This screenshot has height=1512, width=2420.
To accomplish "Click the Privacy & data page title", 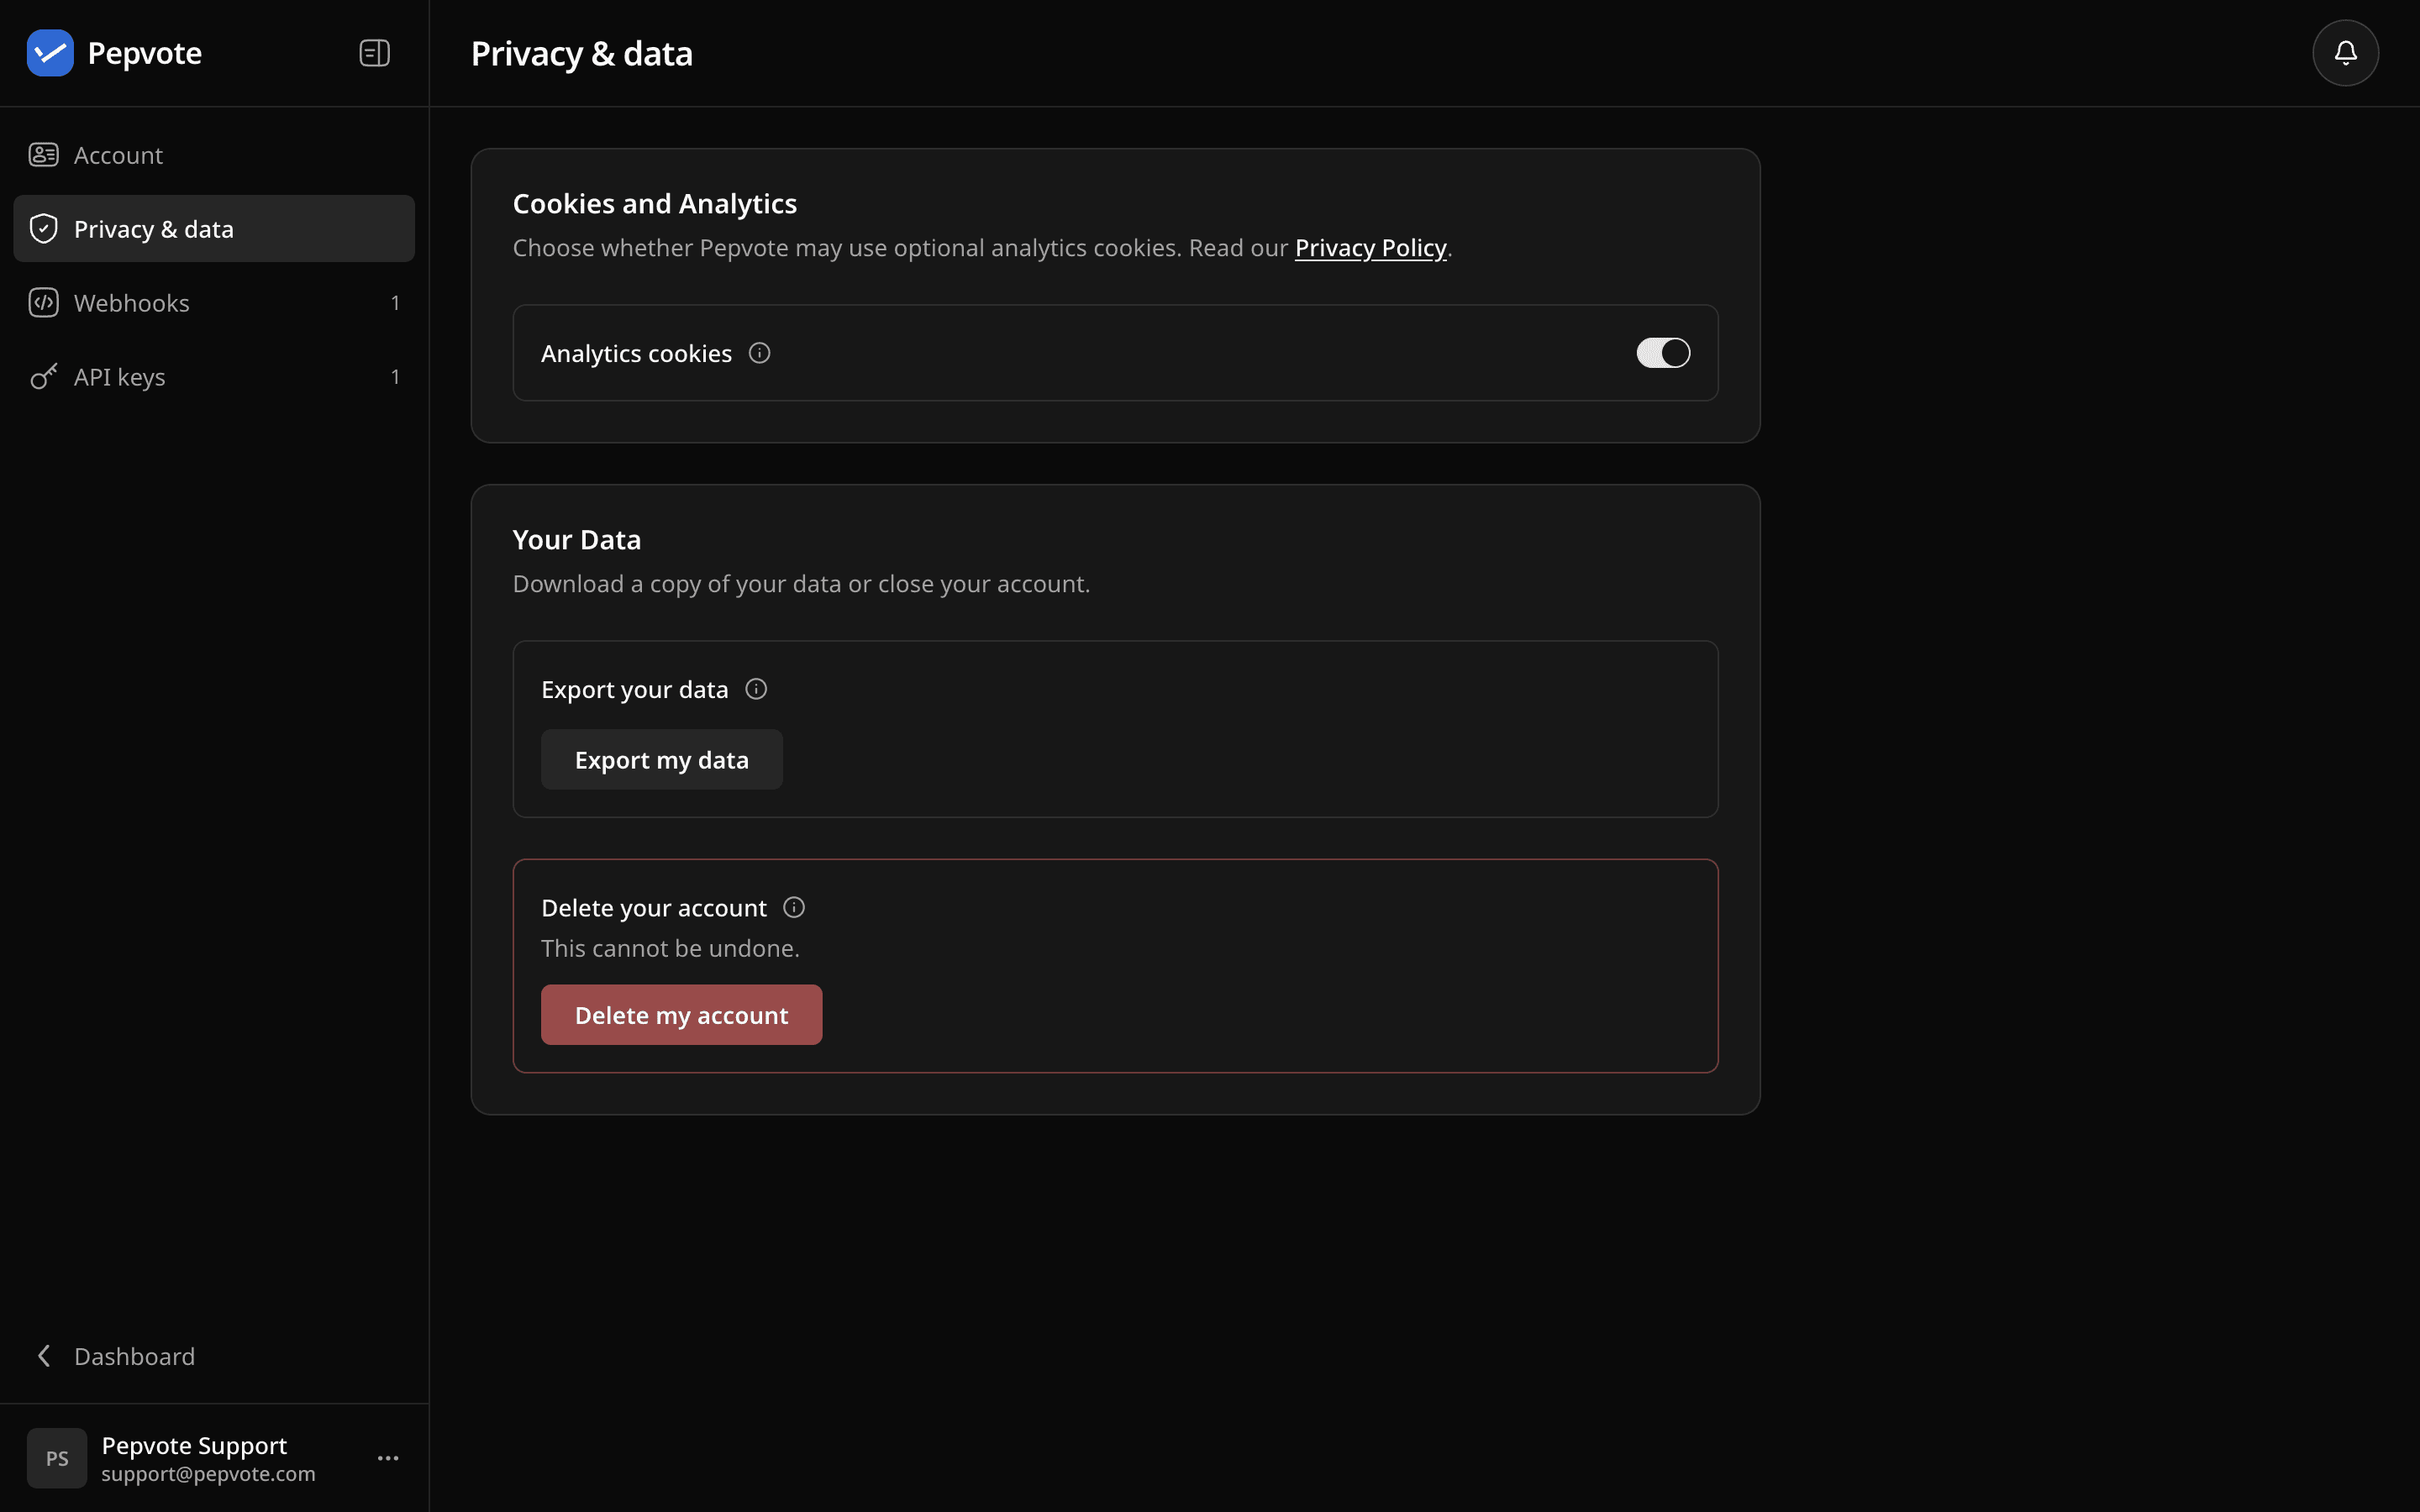I will [x=582, y=54].
